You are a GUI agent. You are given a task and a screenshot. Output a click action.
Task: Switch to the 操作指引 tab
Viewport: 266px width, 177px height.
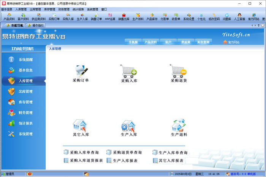[36, 25]
